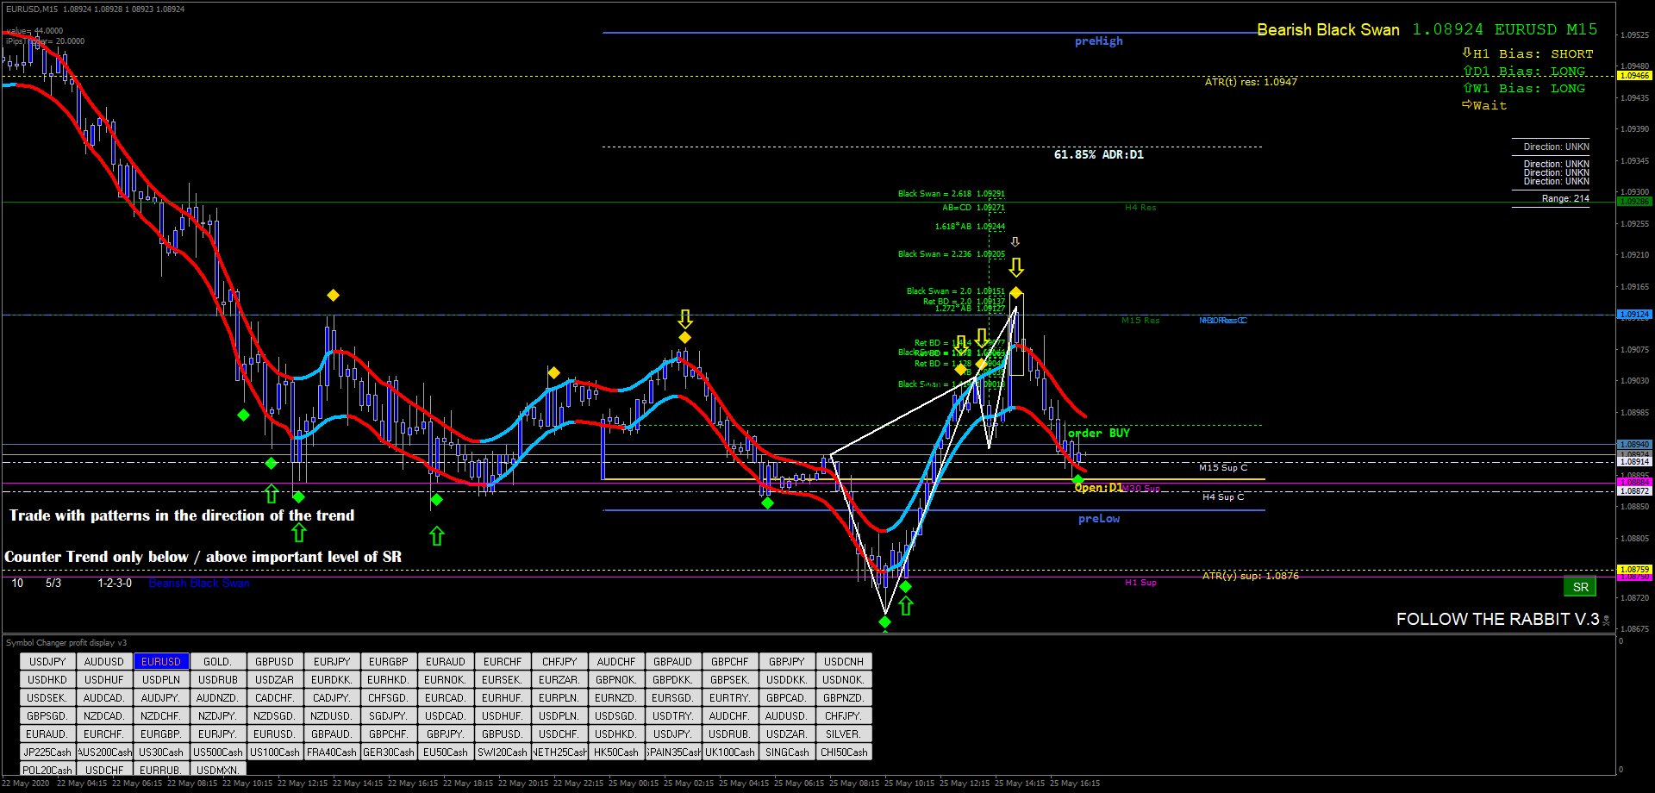
Task: Pick the GBPNOK. symbol button
Action: coord(616,679)
